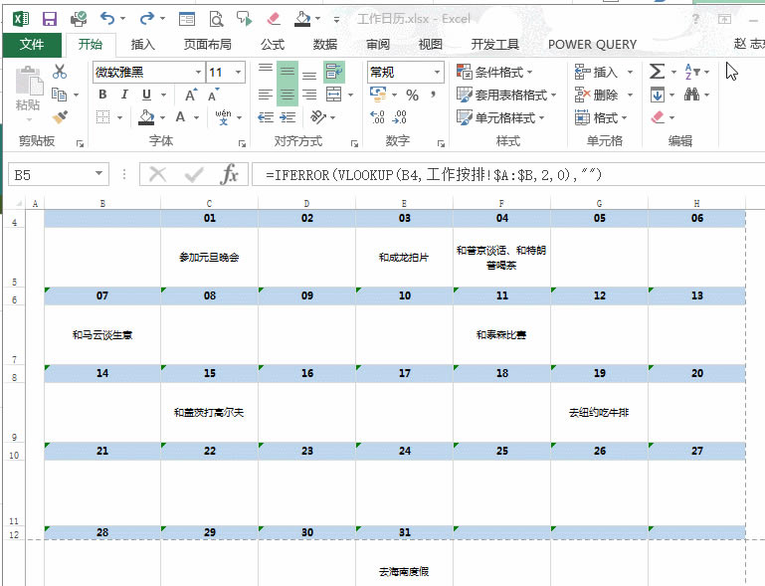Click the Save icon in quick access toolbar
The height and width of the screenshot is (586, 765).
(50, 19)
